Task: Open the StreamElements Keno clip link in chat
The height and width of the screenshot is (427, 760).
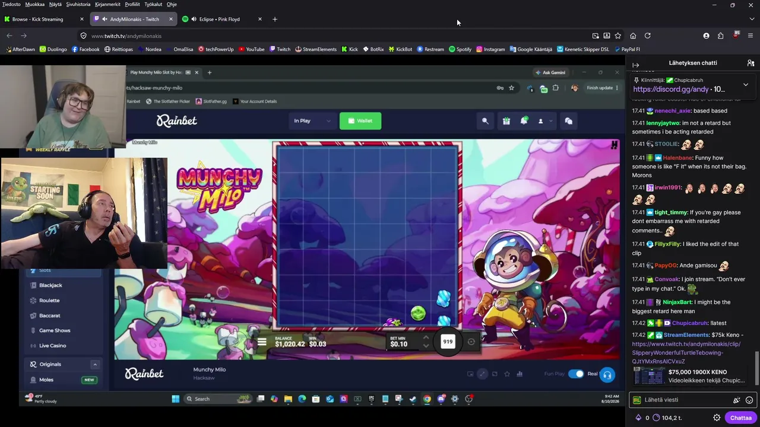Action: click(686, 352)
